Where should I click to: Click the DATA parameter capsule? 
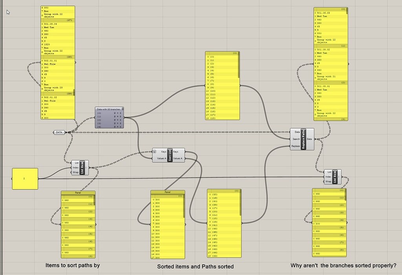(59, 132)
